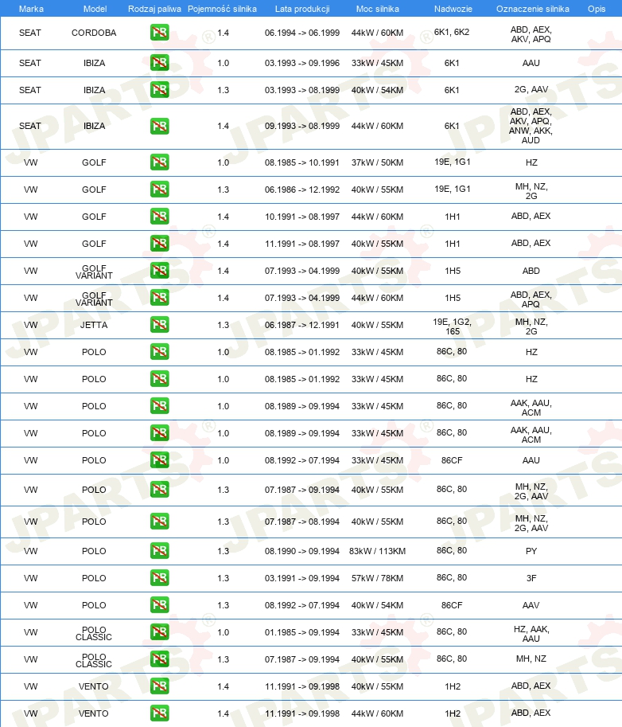The height and width of the screenshot is (727, 622).
Task: Click power cell 57kW / 78KM
Action: (x=377, y=578)
